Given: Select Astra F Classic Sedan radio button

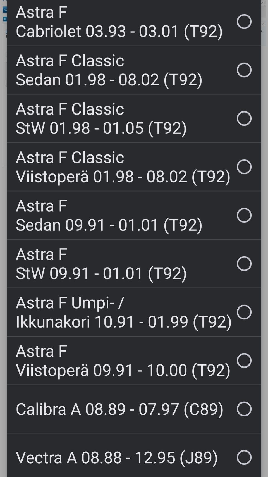Looking at the screenshot, I should click(244, 70).
